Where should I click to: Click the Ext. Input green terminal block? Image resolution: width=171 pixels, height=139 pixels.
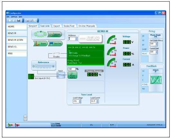point(31,76)
